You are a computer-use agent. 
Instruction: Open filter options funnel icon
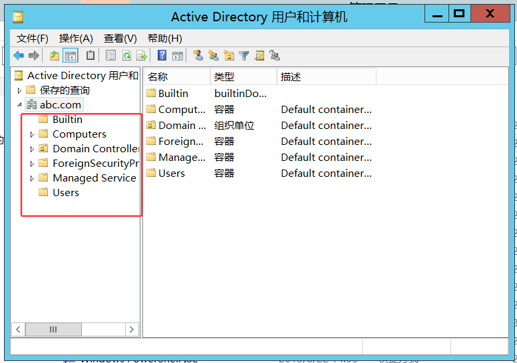pos(244,56)
